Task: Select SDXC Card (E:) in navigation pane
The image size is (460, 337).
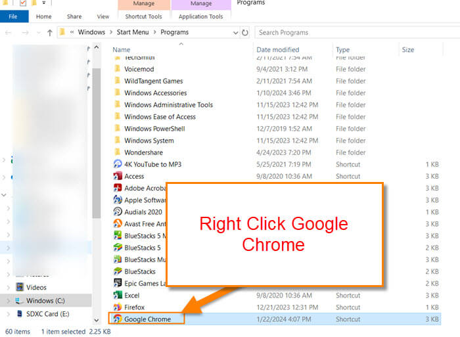Action: 47,314
